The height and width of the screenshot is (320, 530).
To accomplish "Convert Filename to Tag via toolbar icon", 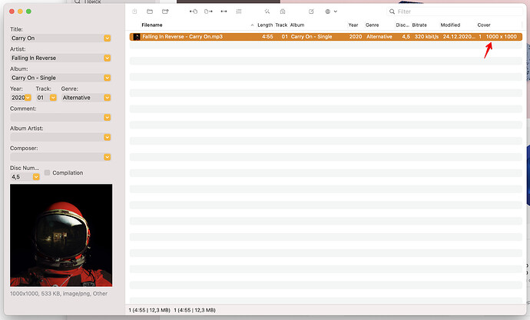I will pos(209,12).
